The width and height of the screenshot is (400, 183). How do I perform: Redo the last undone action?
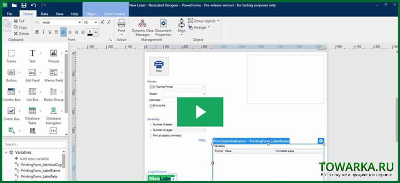(43, 5)
